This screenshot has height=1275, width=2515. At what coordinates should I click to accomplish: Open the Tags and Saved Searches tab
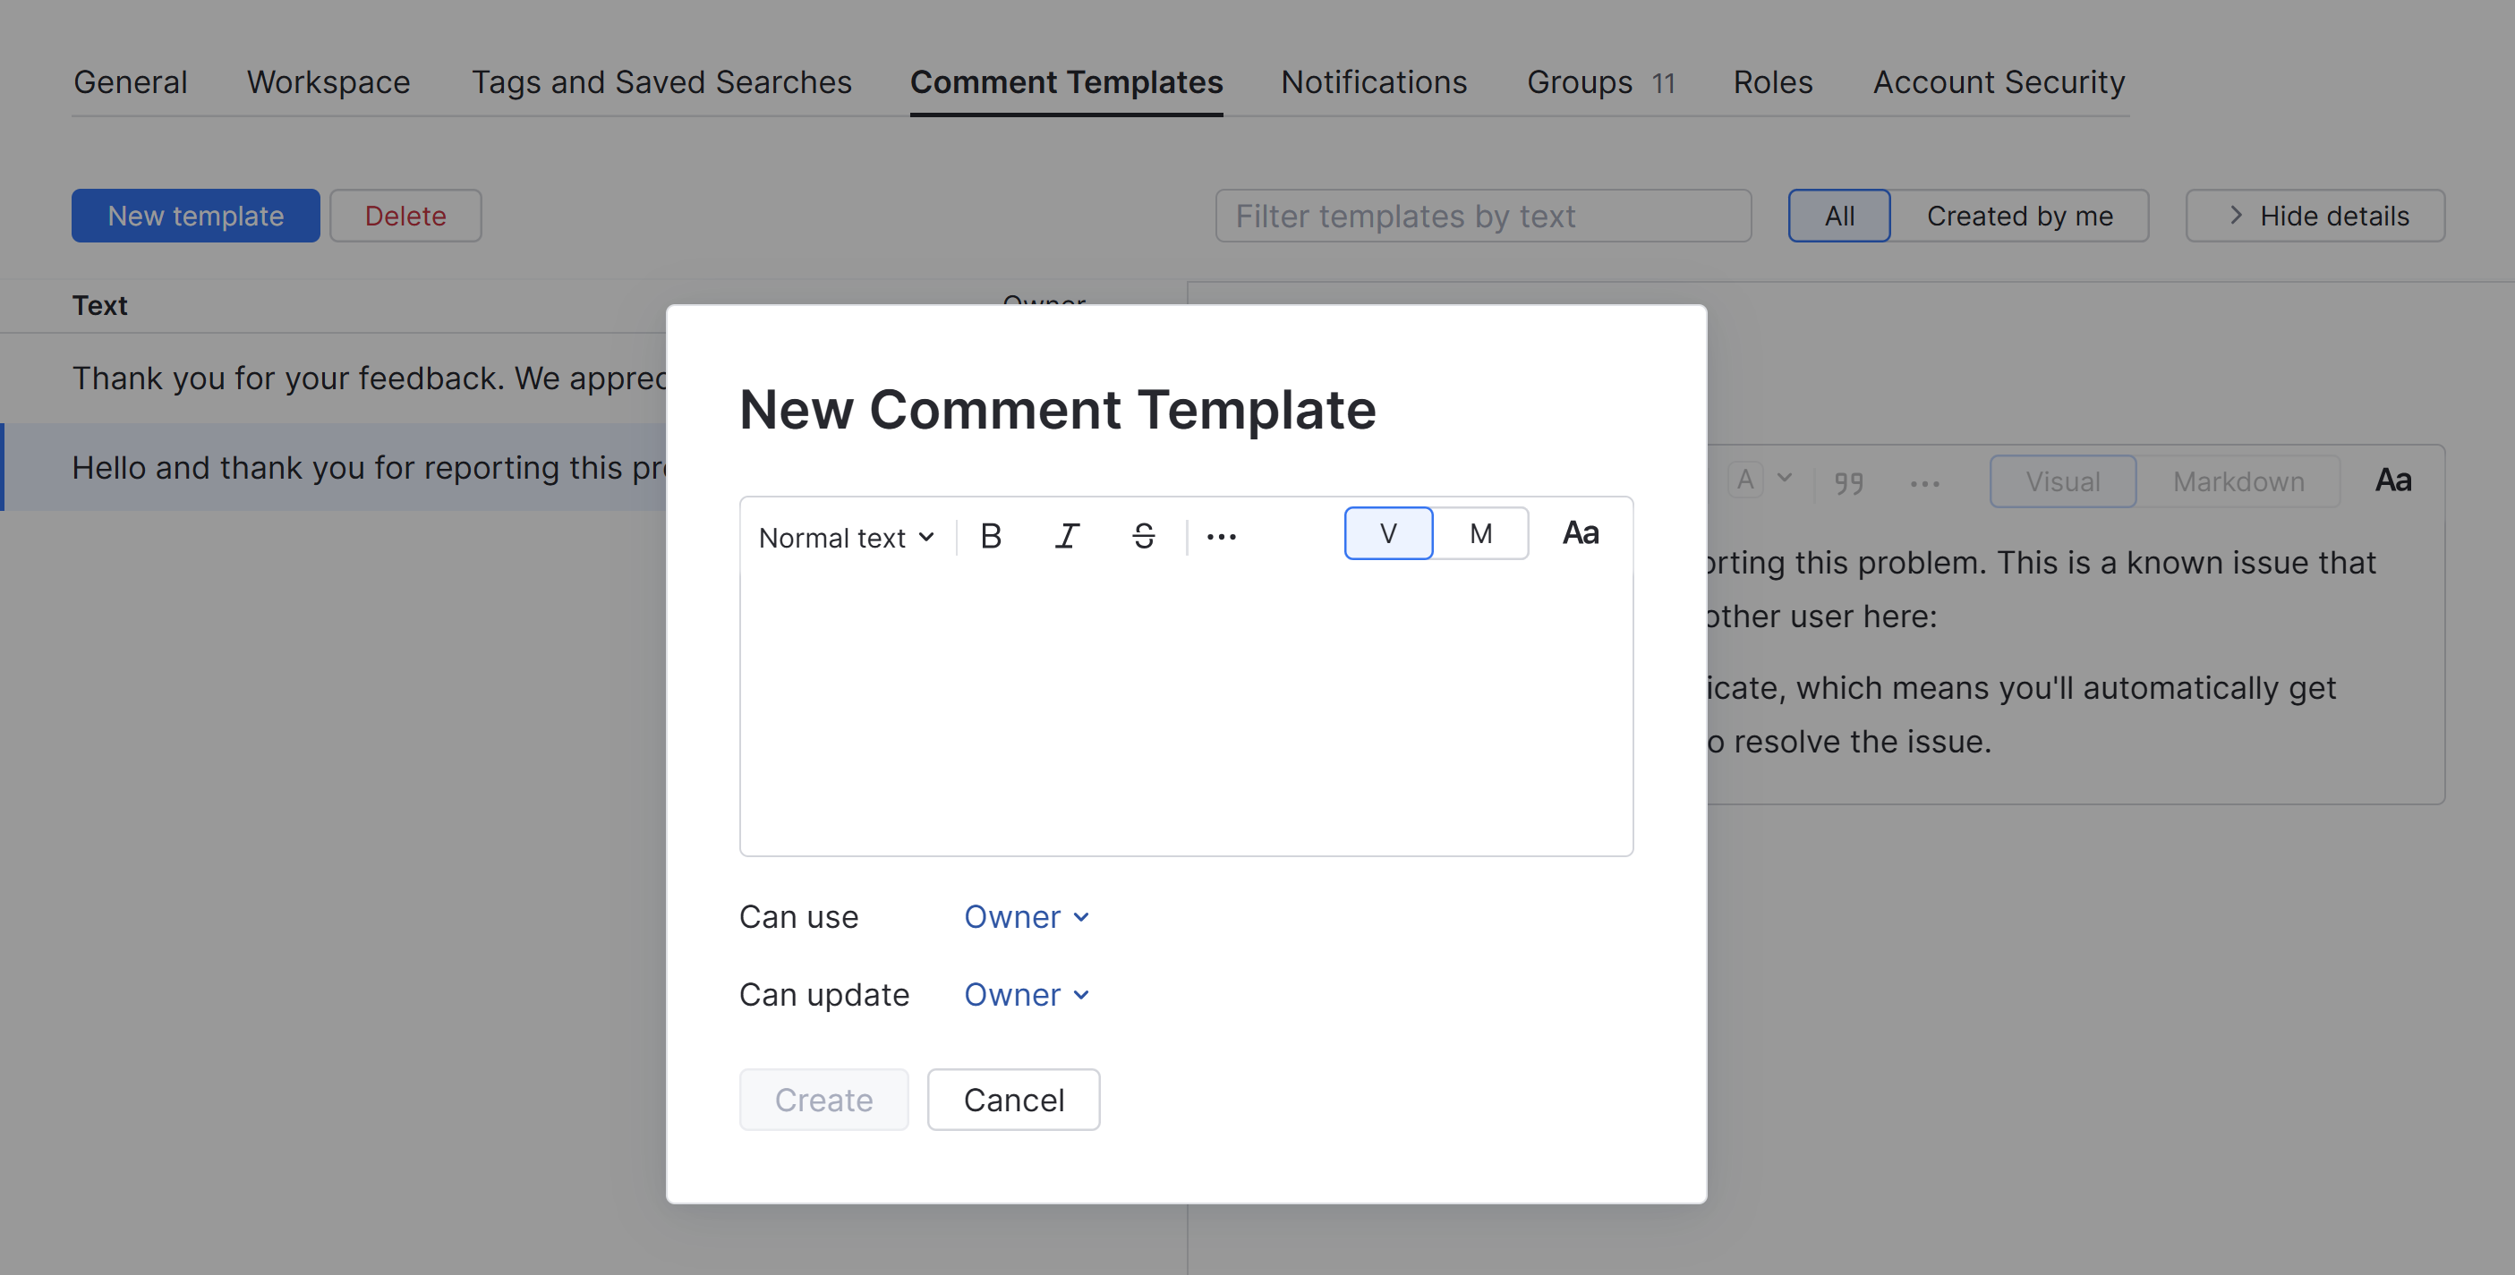pos(662,82)
